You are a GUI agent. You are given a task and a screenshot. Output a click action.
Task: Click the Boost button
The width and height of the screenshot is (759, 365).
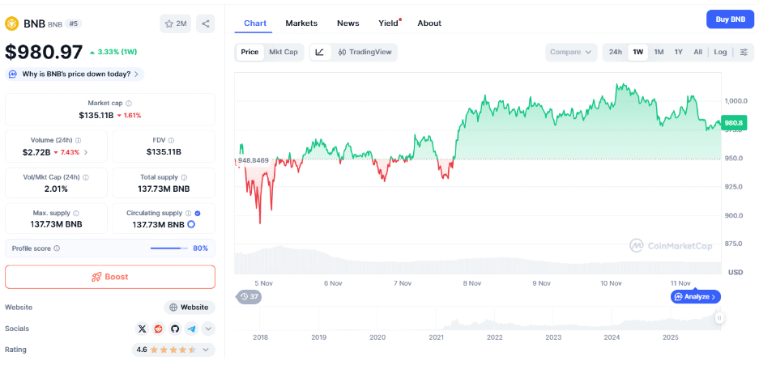point(110,277)
